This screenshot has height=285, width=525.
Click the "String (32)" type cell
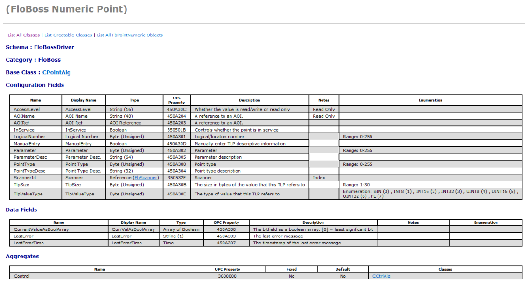[x=134, y=171]
